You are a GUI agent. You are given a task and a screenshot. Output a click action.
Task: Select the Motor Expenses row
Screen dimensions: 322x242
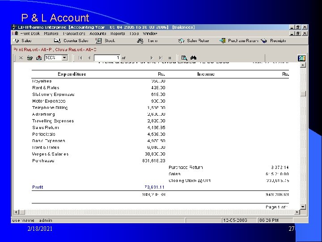point(98,101)
